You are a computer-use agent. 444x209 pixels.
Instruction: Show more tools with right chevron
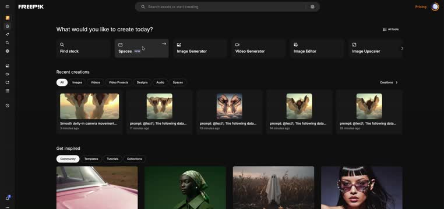pos(402,49)
